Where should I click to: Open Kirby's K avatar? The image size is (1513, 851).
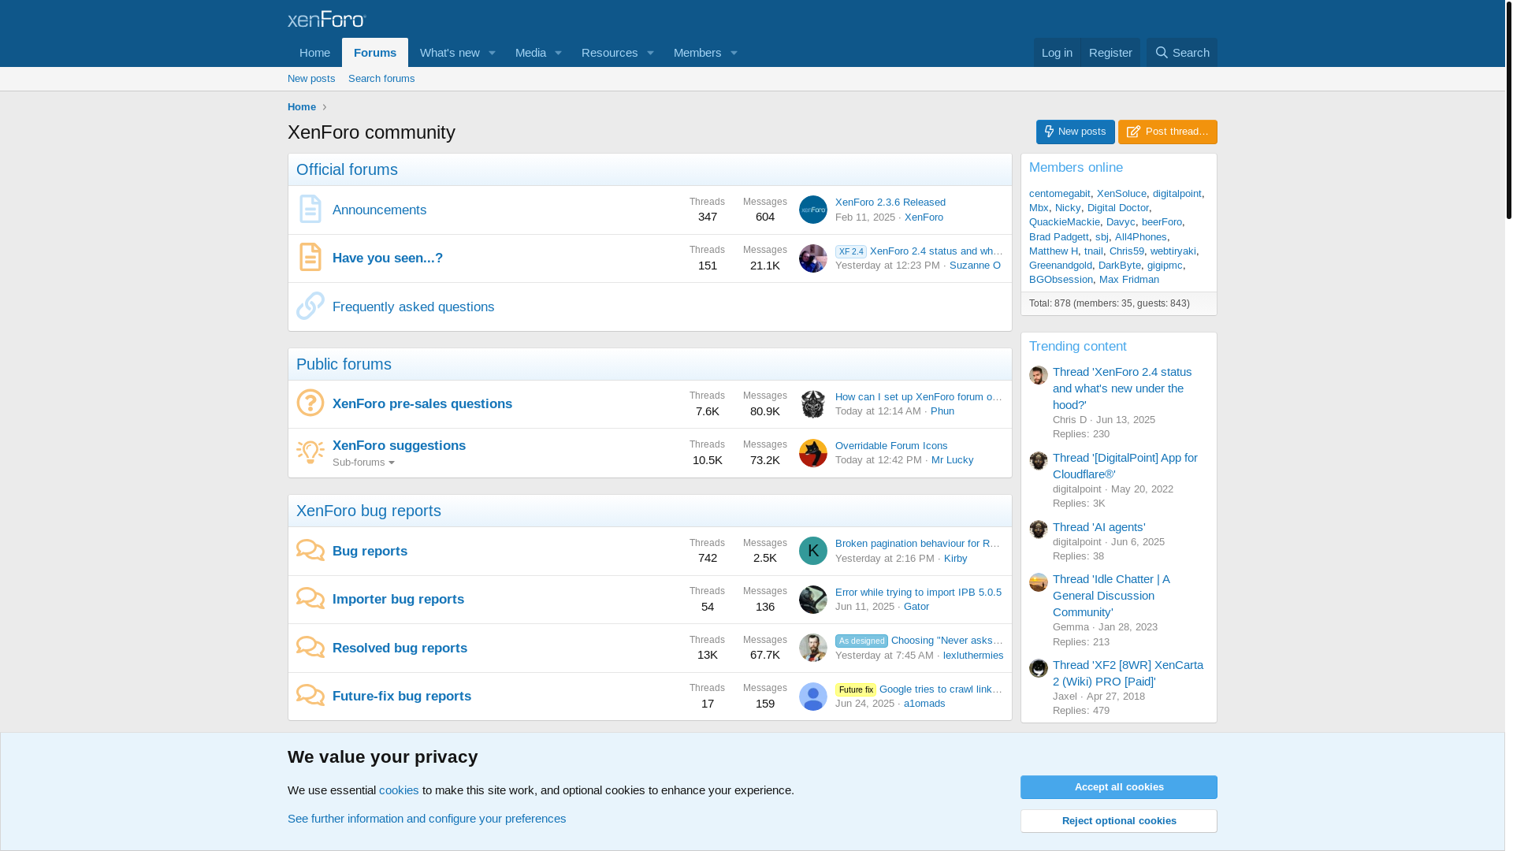[813, 551]
